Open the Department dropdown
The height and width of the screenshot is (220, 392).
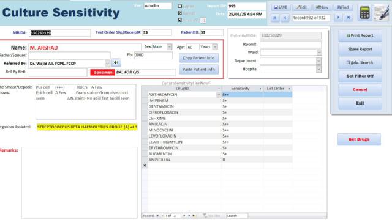pos(318,61)
